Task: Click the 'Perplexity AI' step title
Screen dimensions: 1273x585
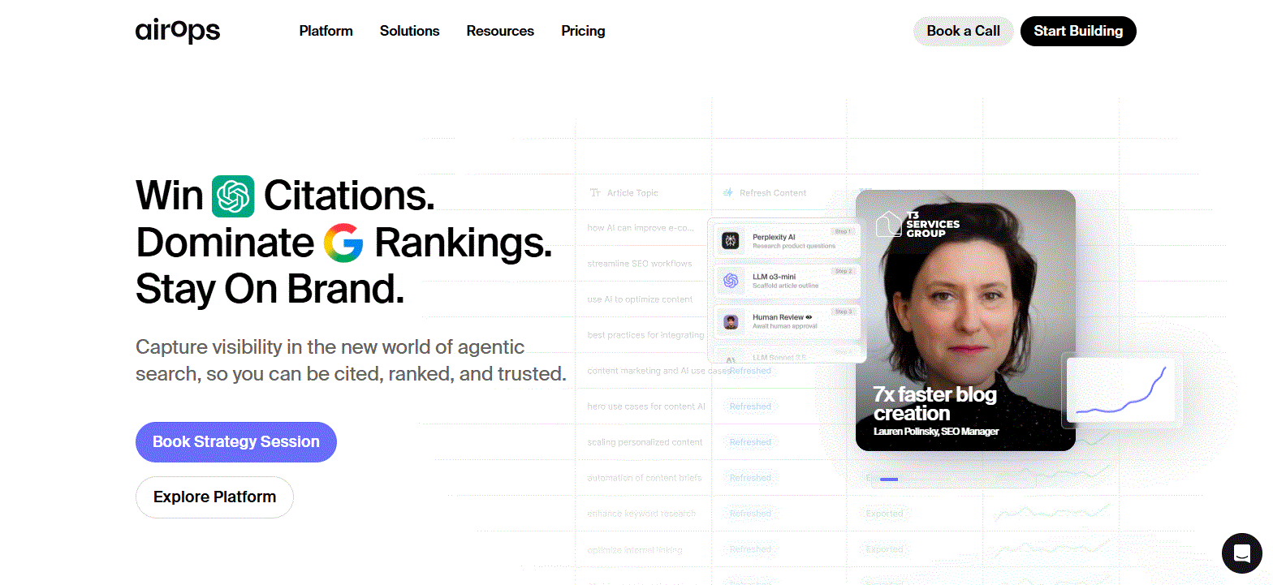Action: [x=774, y=237]
